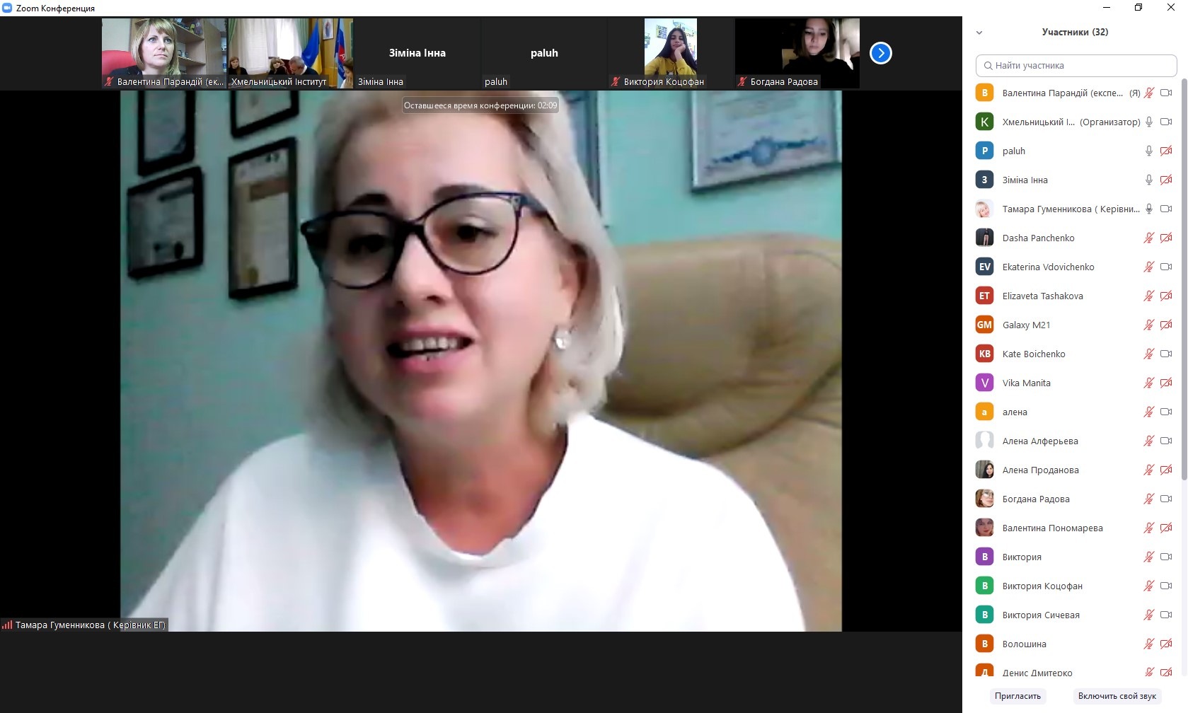Click muted mic icon for Алена Алферьева
Screen dimensions: 1188x713
[x=1149, y=441]
